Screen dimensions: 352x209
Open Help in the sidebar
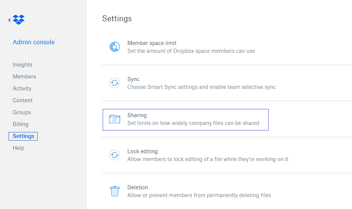pyautogui.click(x=18, y=148)
